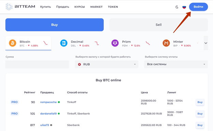Click the Рейтинг column header

[x=30, y=92]
